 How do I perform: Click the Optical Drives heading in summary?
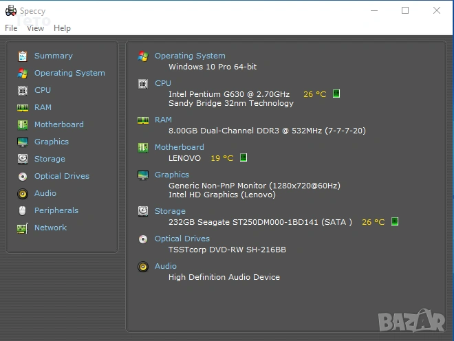point(182,239)
